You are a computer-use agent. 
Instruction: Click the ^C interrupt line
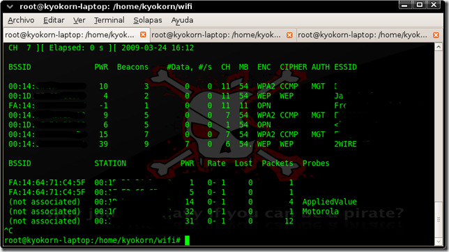pyautogui.click(x=8, y=230)
